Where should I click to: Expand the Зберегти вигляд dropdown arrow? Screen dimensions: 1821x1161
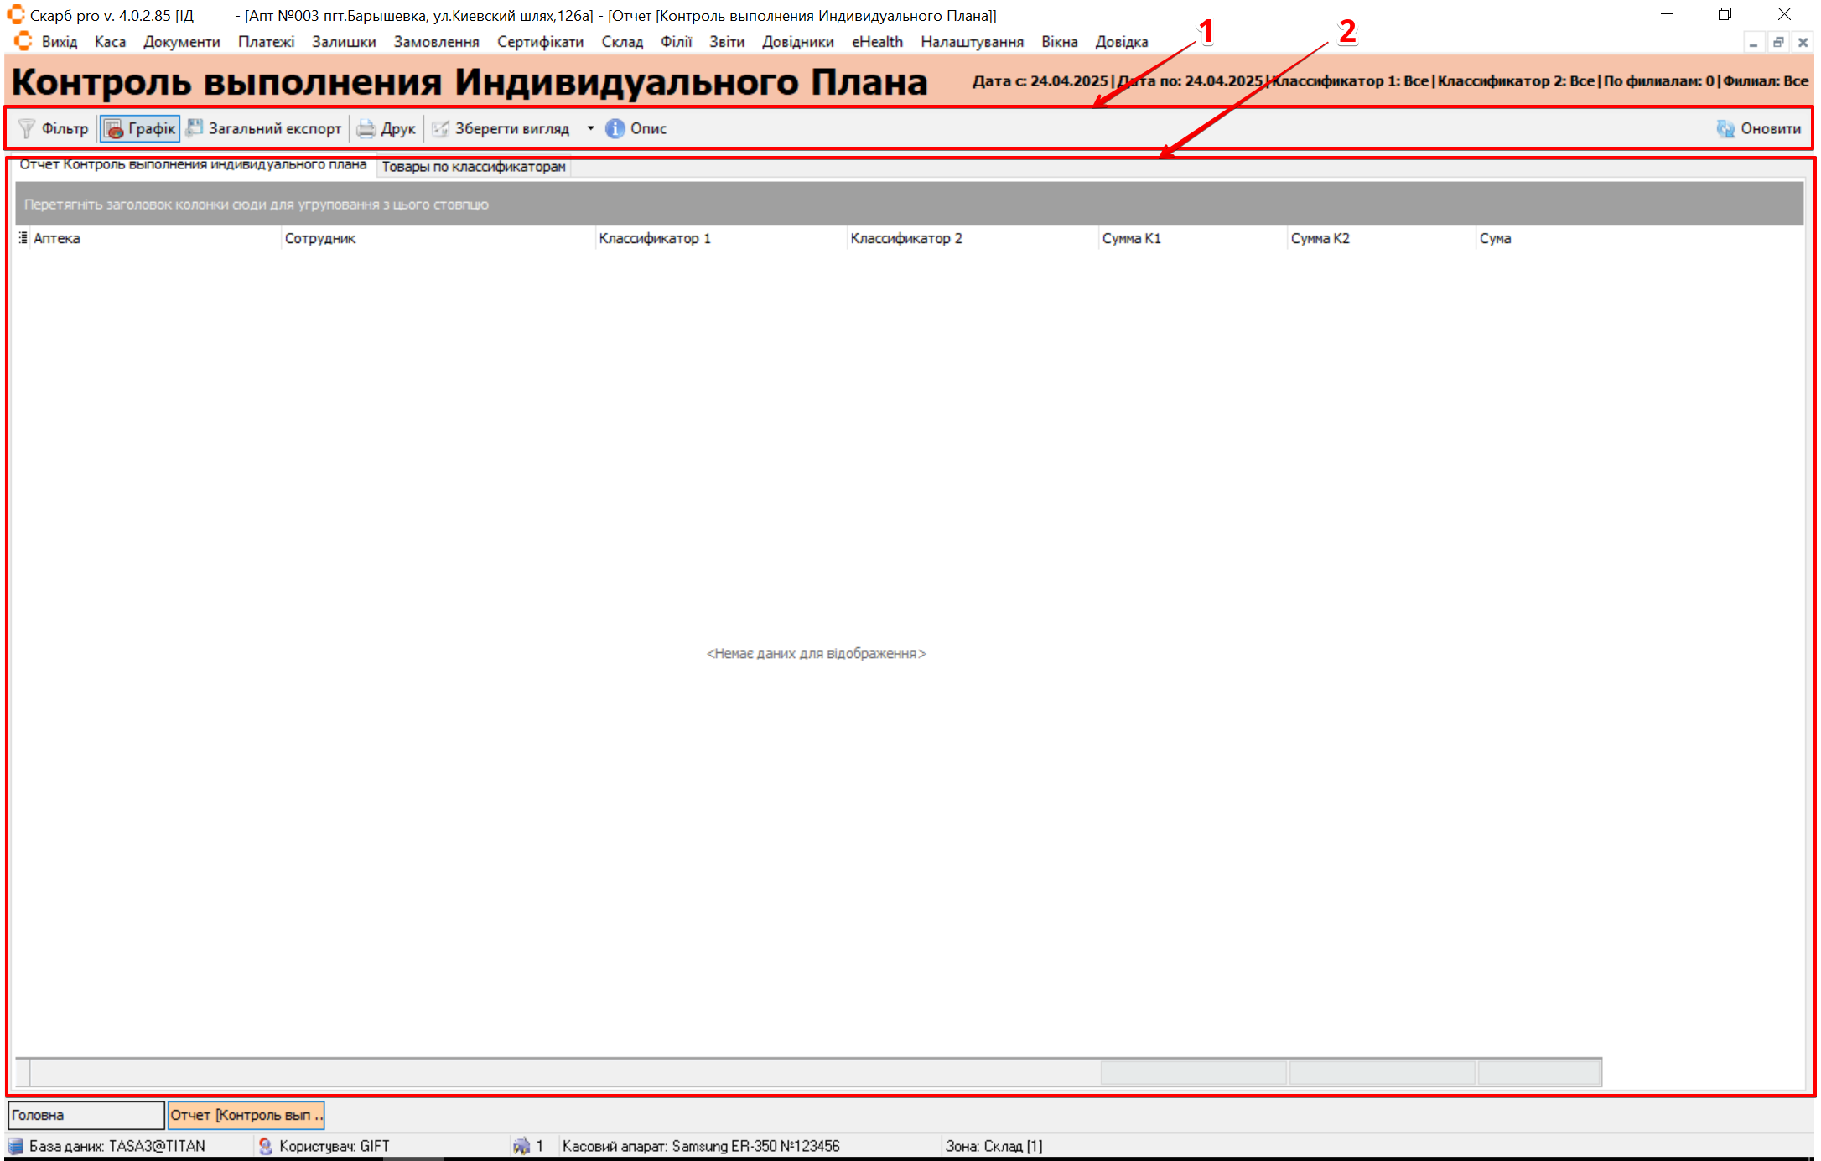tap(590, 128)
